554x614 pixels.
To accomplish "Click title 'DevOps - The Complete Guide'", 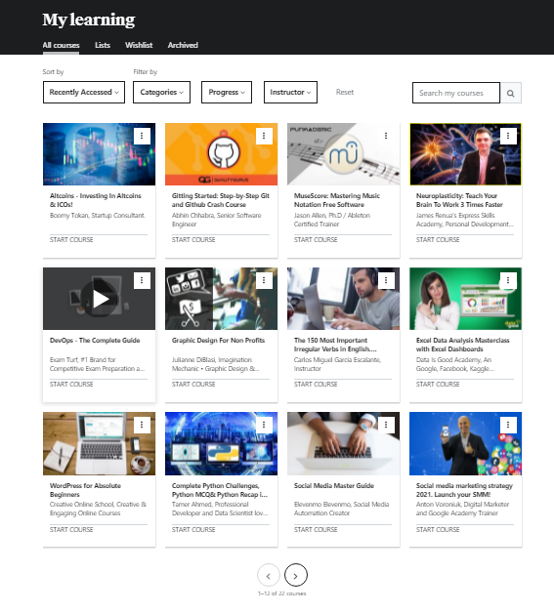I will click(95, 341).
